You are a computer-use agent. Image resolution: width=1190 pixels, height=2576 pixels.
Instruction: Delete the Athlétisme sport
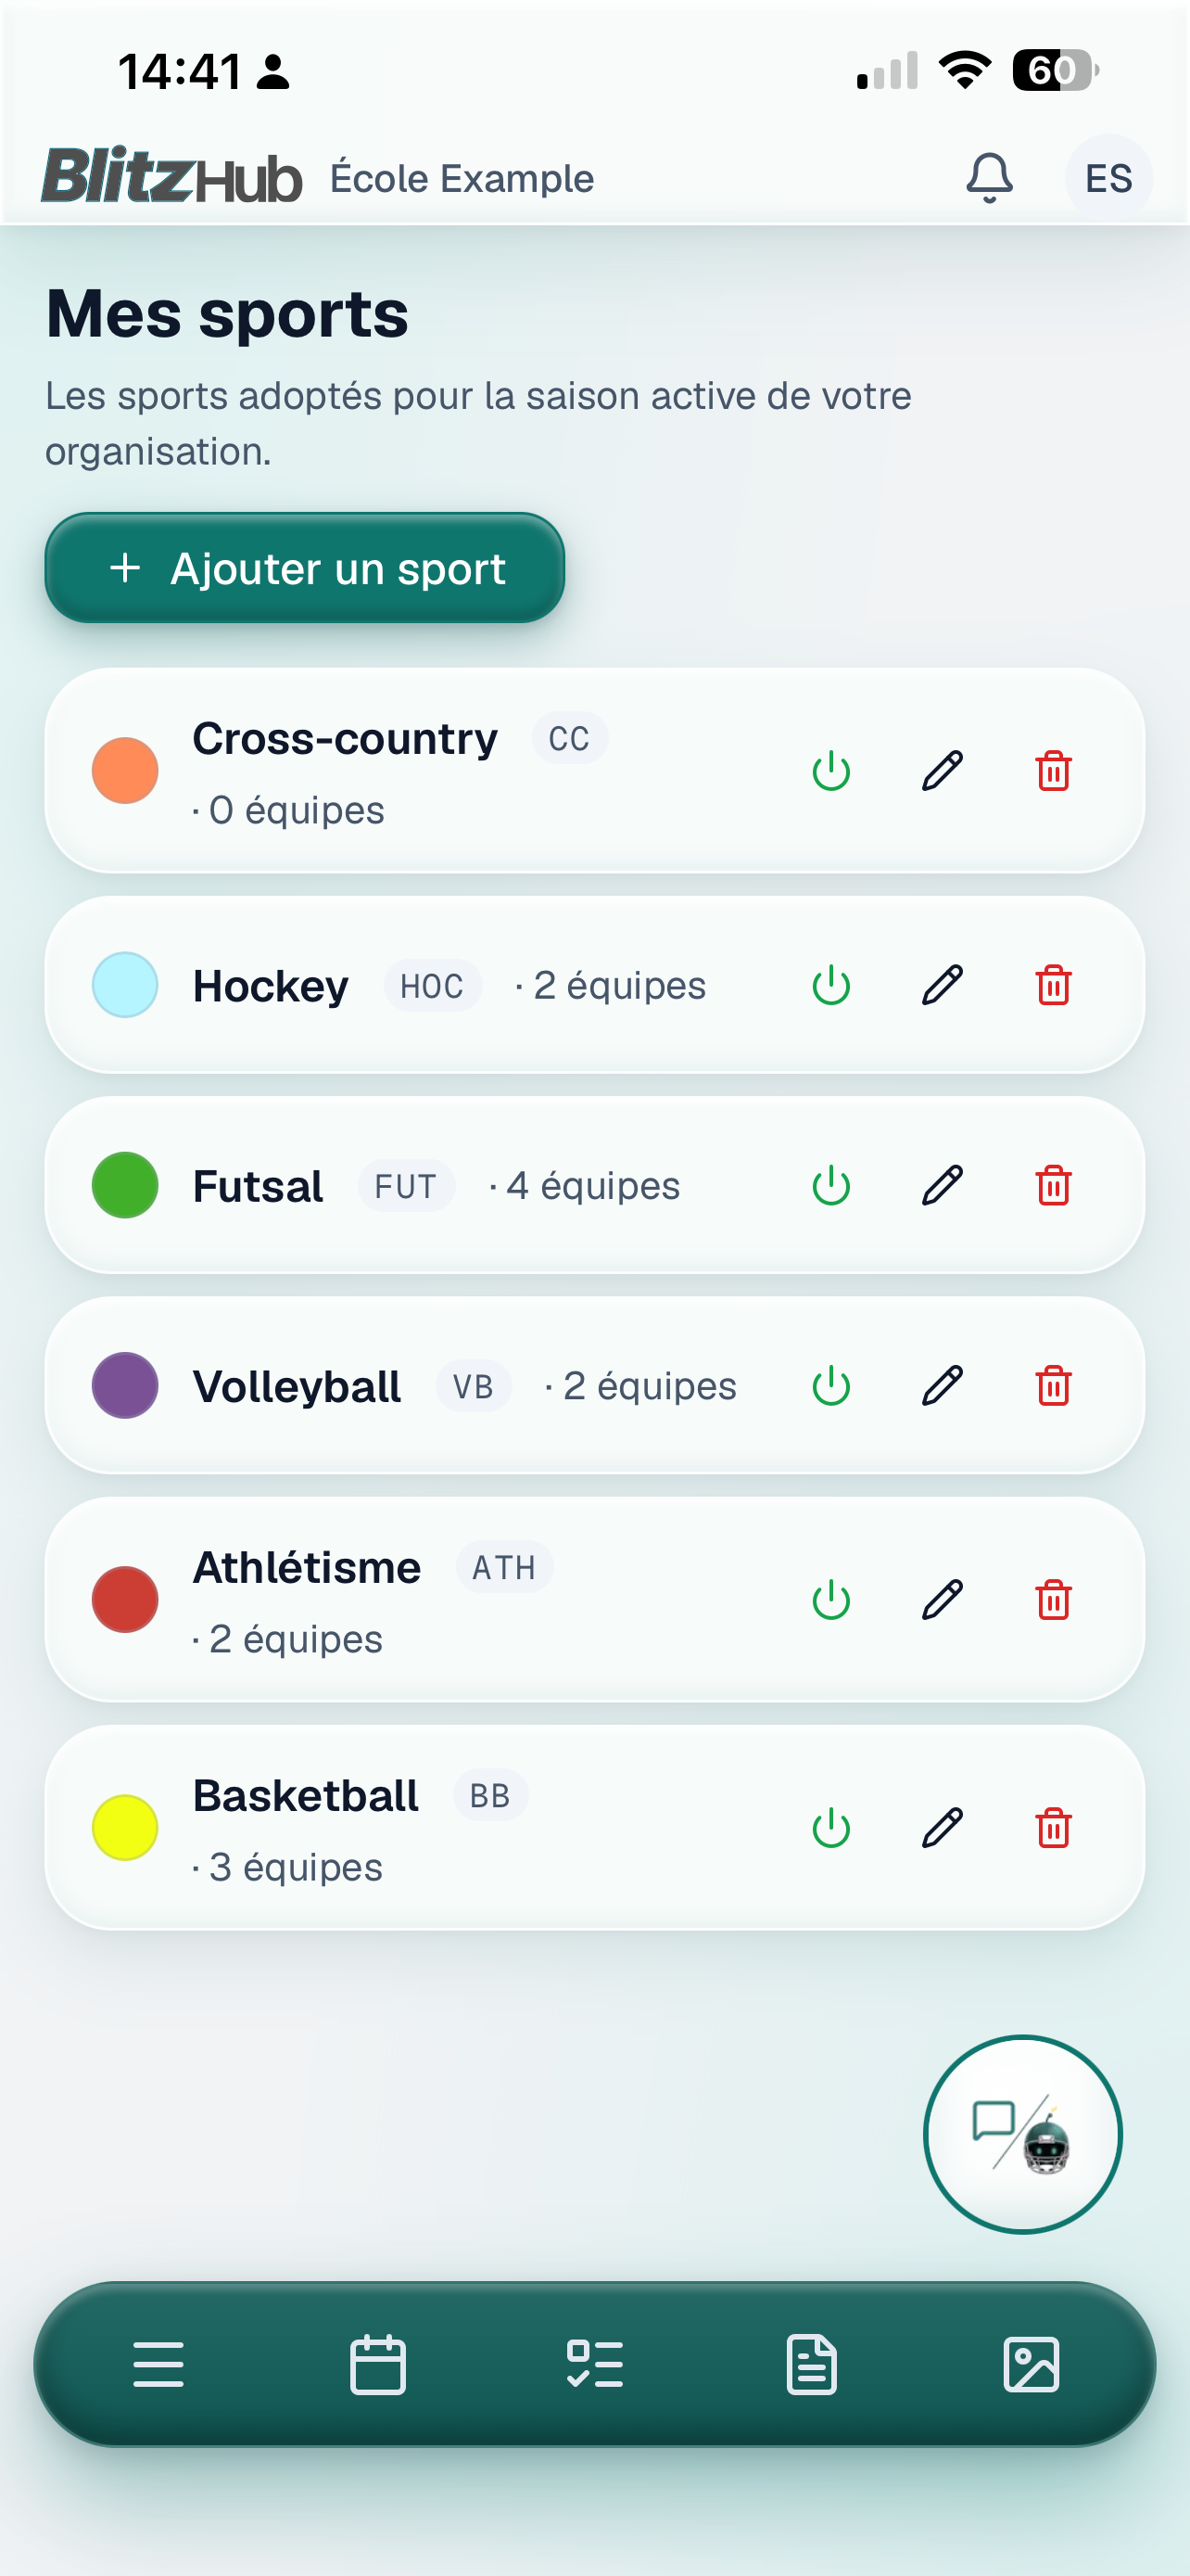pos(1053,1600)
